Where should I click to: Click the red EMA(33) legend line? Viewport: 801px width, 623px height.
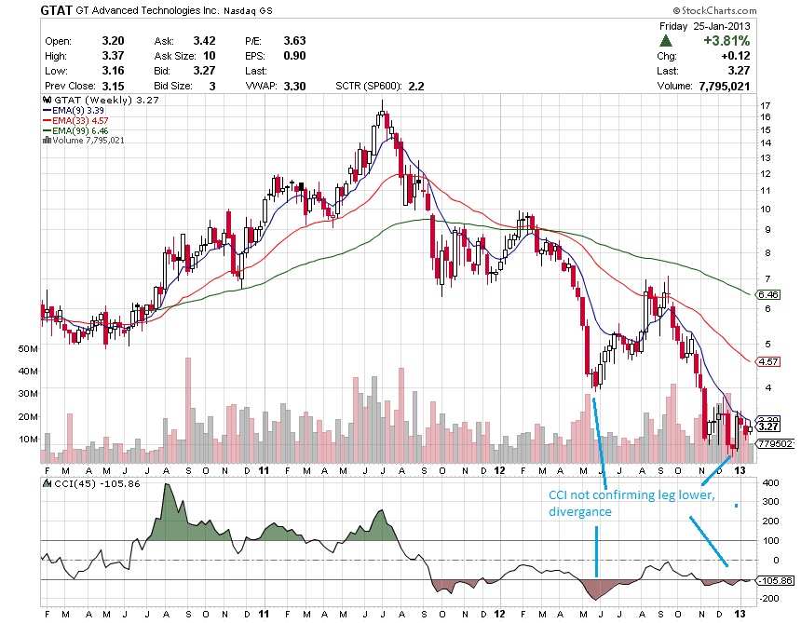[x=48, y=120]
